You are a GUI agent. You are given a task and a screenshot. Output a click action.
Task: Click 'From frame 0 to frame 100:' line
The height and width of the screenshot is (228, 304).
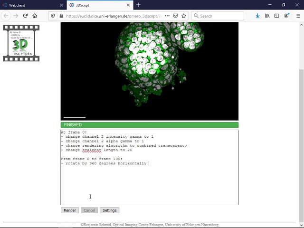(x=92, y=159)
